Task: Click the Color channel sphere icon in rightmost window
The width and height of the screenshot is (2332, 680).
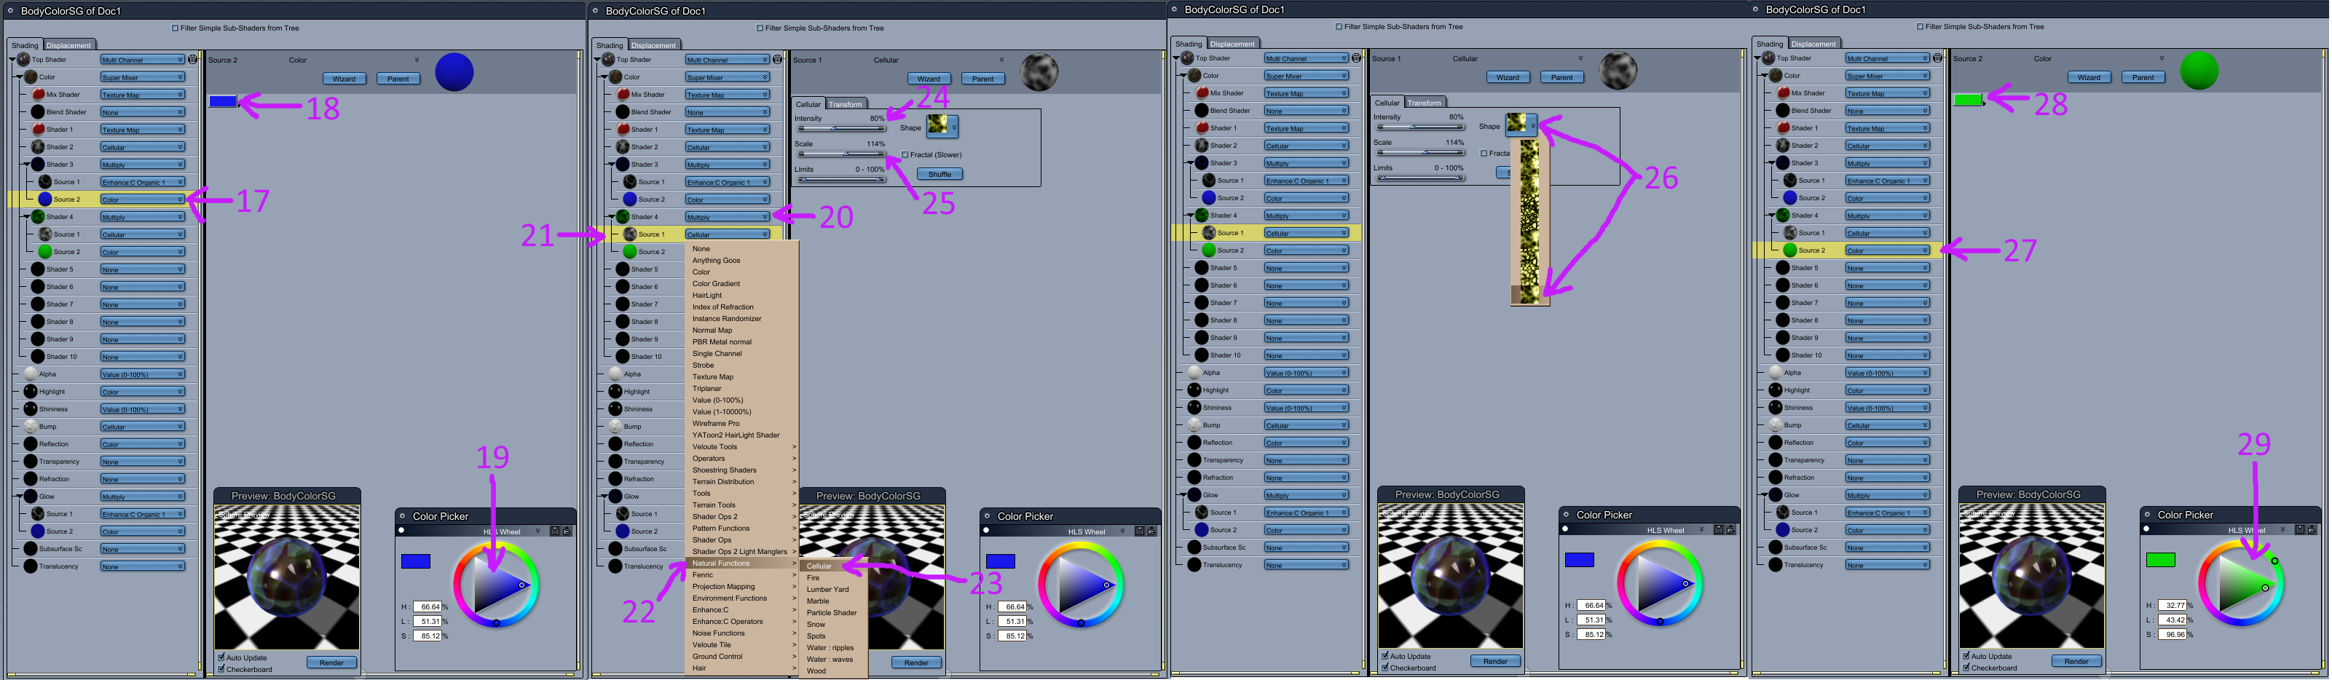Action: pyautogui.click(x=1776, y=75)
